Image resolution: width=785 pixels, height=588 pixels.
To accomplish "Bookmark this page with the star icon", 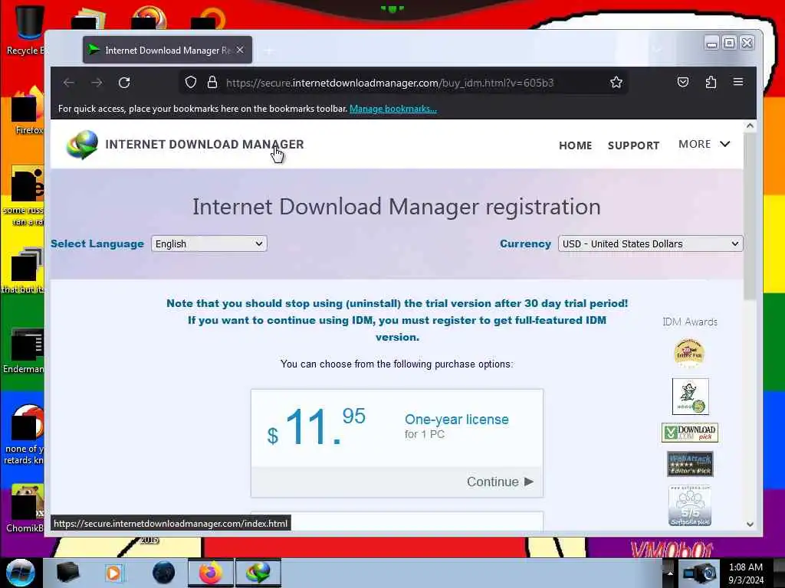I will pos(616,83).
